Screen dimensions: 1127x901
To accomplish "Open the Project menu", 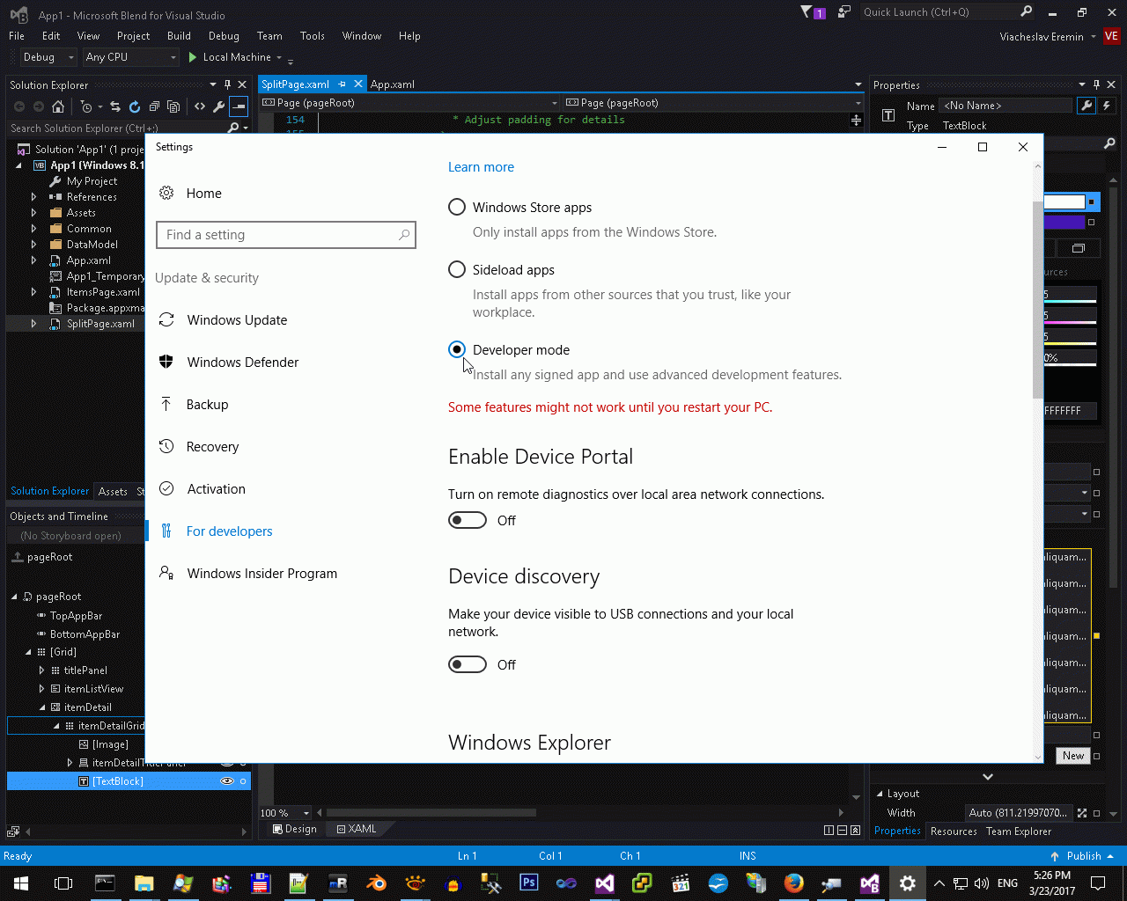I will (x=134, y=36).
